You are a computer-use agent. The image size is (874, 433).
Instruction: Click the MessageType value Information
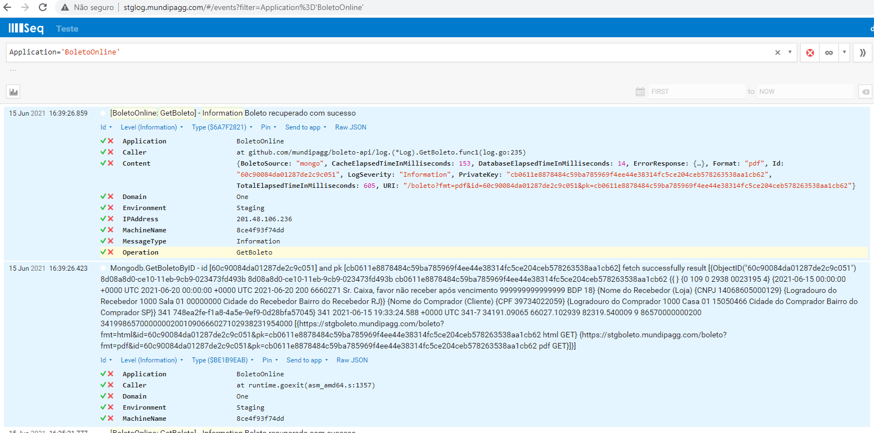point(258,241)
